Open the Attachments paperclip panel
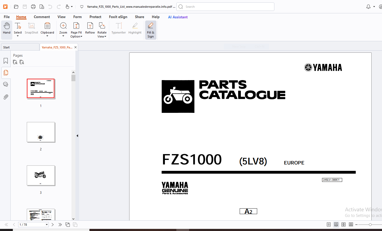 click(x=6, y=97)
